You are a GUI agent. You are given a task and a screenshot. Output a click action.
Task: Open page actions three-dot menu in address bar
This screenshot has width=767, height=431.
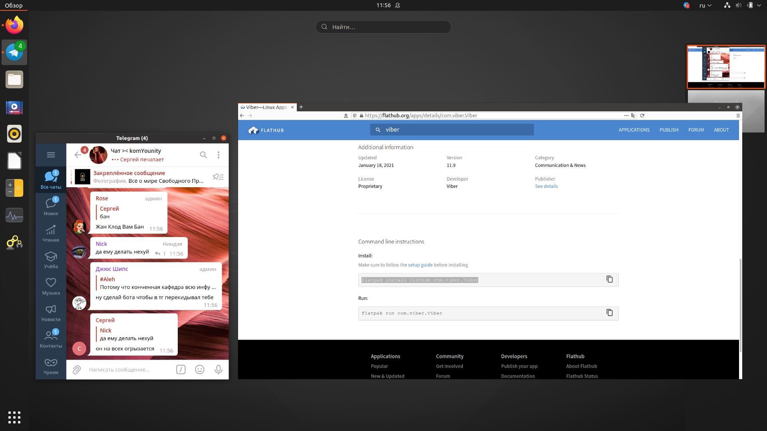click(x=626, y=115)
